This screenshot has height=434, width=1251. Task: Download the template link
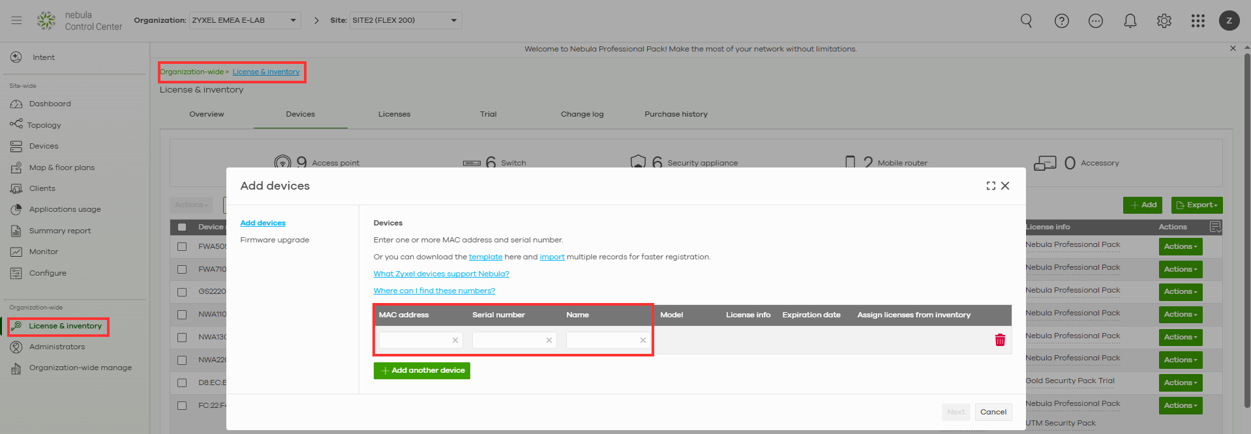click(485, 257)
